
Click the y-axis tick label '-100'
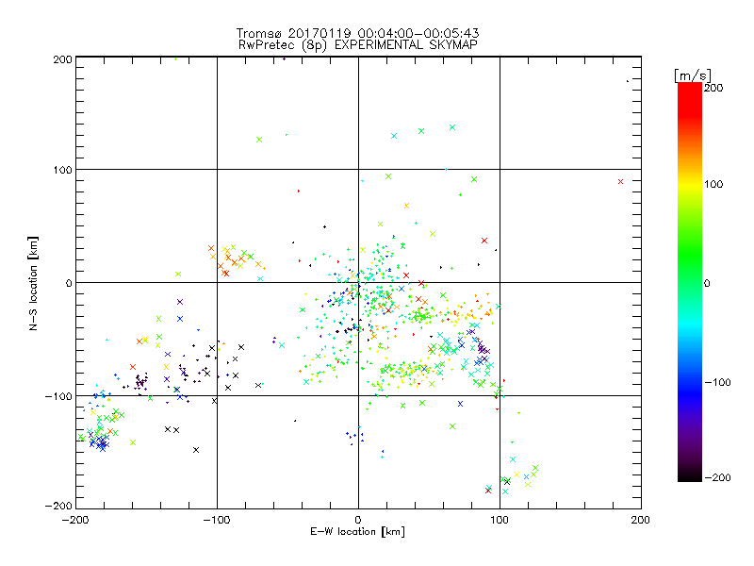coord(58,396)
